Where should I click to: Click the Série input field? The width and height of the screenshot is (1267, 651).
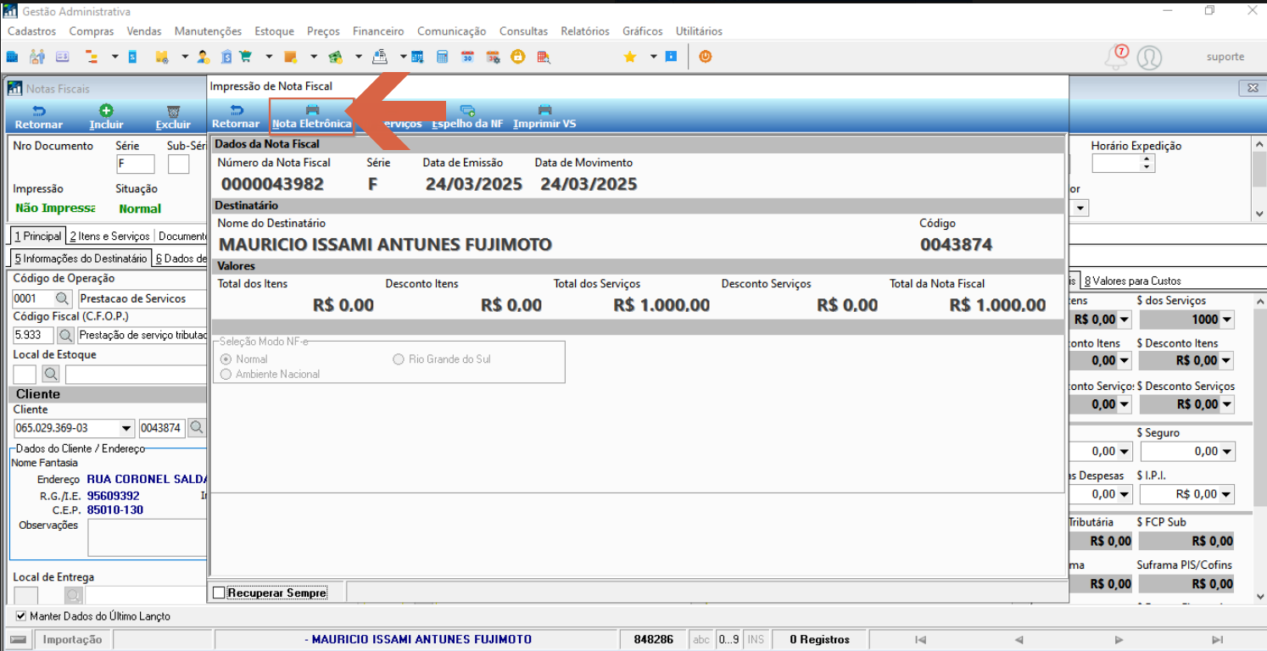[x=136, y=164]
